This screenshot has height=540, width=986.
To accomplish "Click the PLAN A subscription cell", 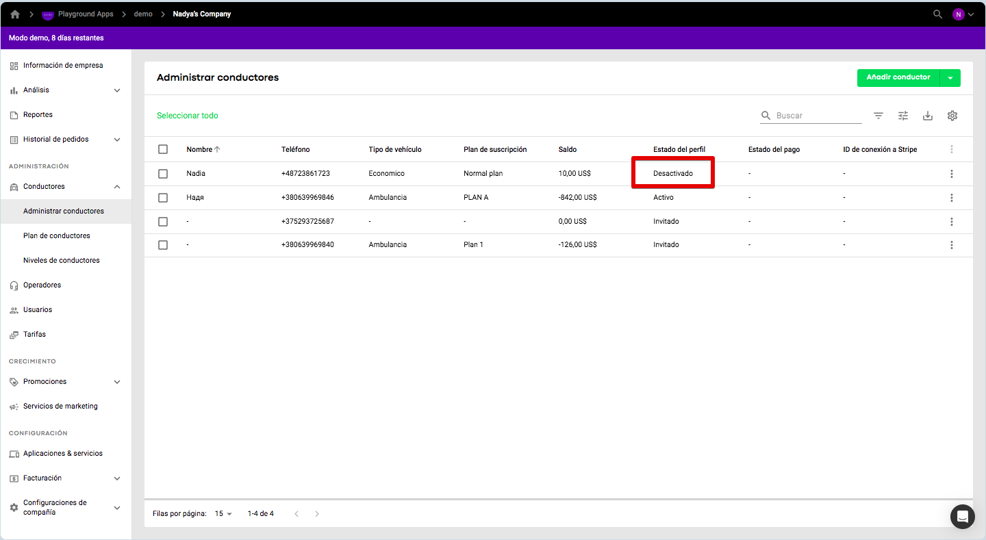I will click(476, 198).
